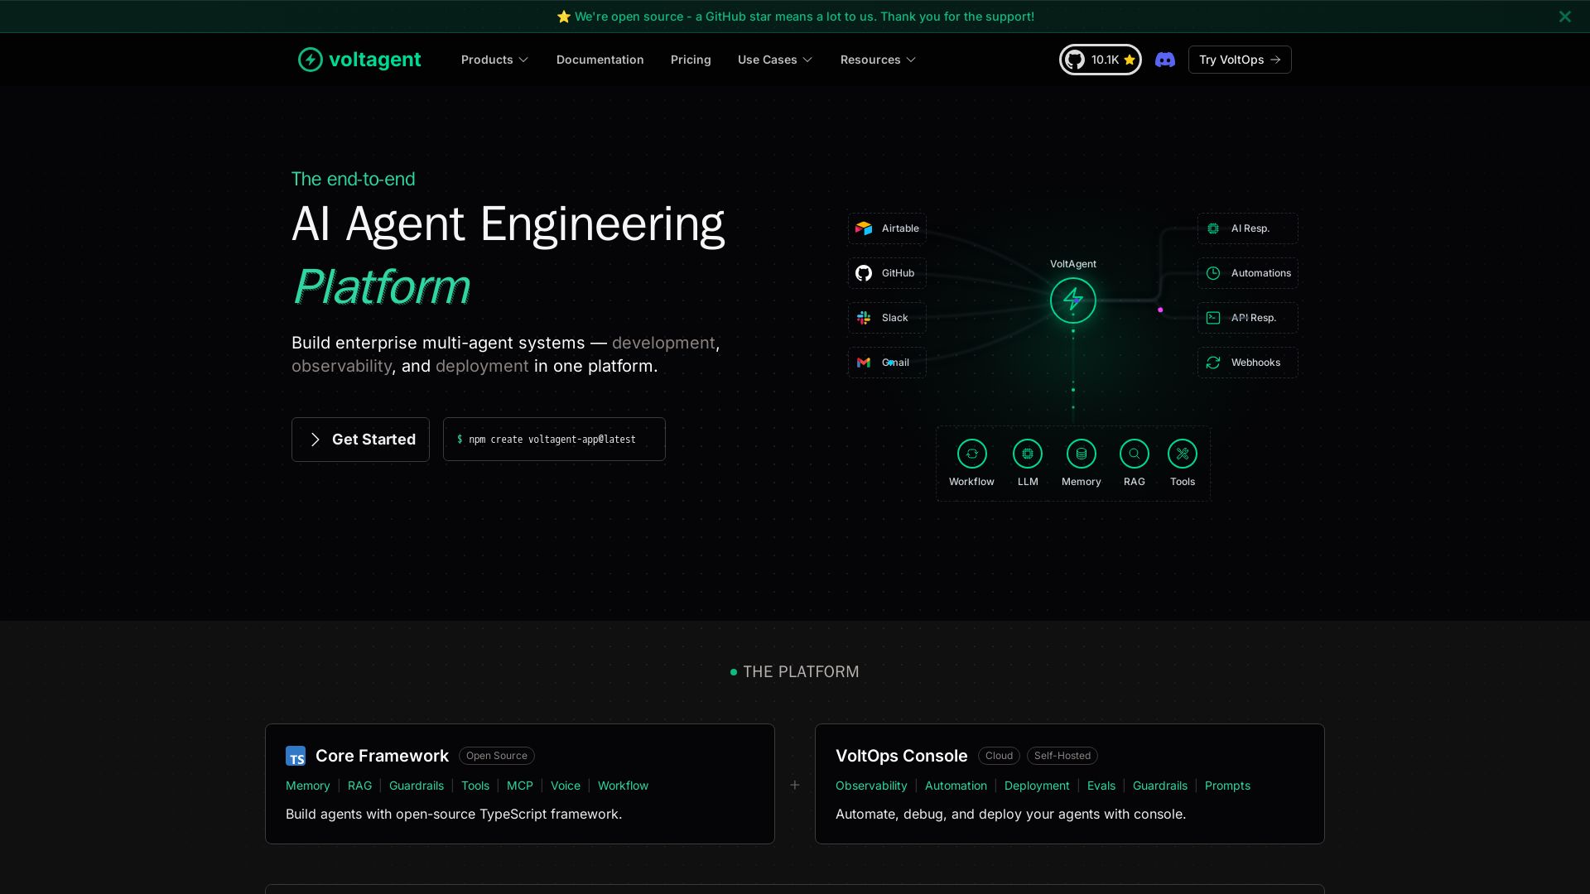Select the Tools wrench icon
1590x894 pixels.
(x=1183, y=454)
